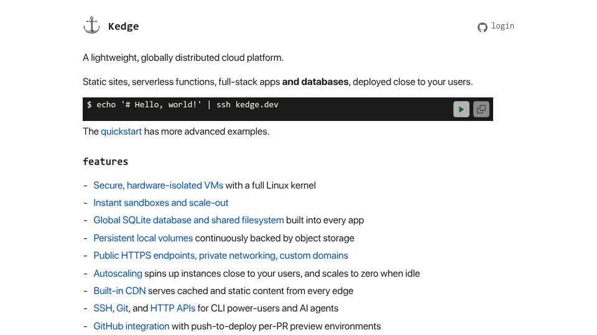Image resolution: width=597 pixels, height=335 pixels.
Task: Open Public HTTPS endpoints link
Action: point(221,256)
